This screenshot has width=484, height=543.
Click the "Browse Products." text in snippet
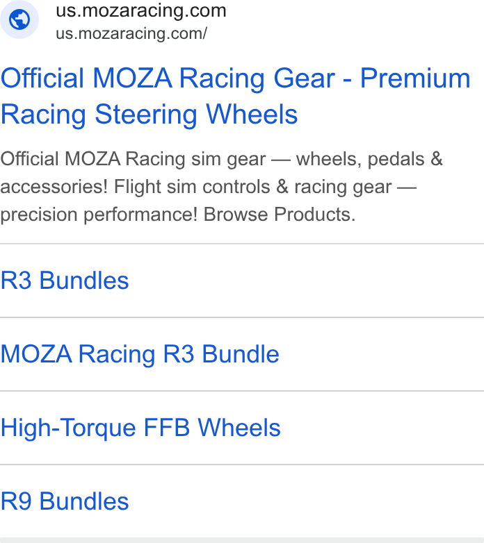280,215
